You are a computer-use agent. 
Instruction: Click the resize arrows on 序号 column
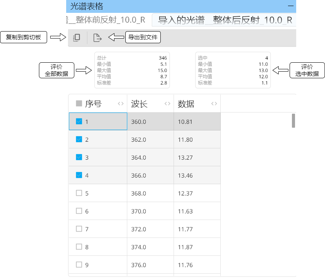tap(121, 104)
